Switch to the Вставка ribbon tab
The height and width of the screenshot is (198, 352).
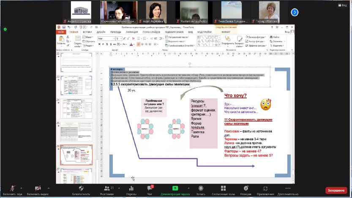tap(87, 32)
